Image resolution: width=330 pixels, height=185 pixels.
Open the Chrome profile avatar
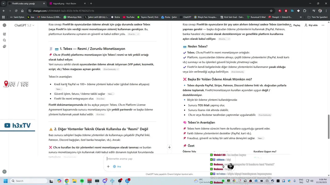click(320, 11)
